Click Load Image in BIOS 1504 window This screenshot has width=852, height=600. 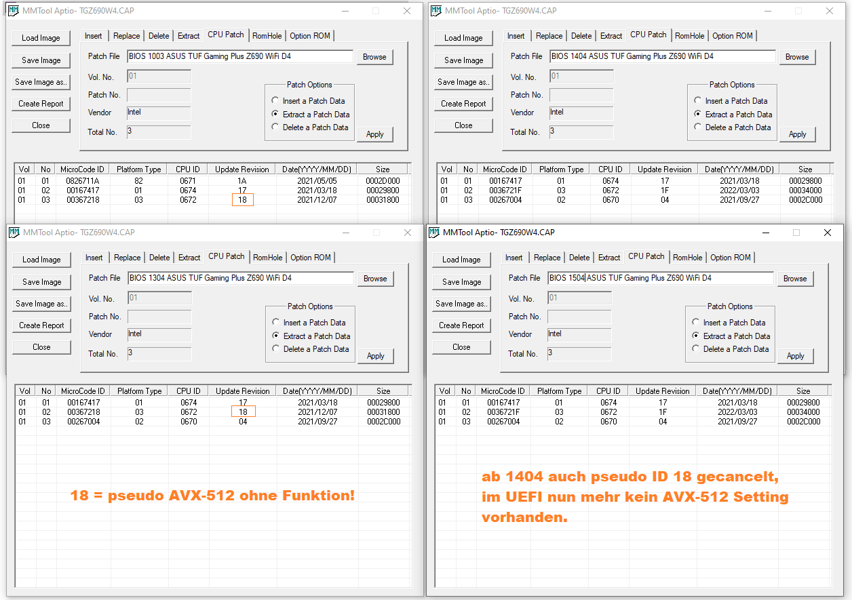tap(461, 260)
